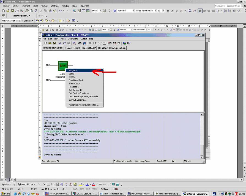Click Open folder icon in iMPACT toolbar

(50, 43)
